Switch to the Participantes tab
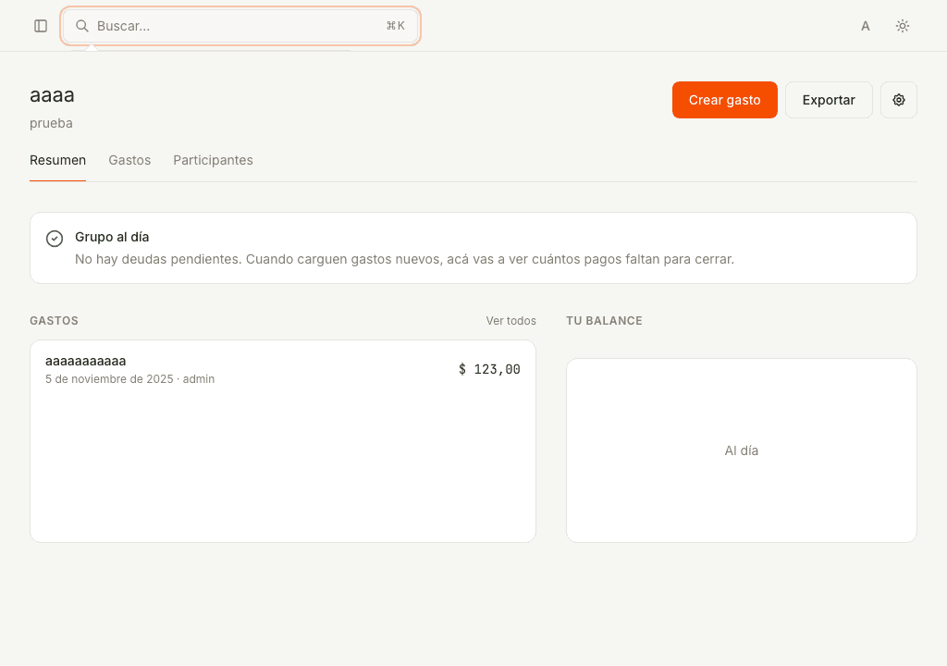 [214, 160]
